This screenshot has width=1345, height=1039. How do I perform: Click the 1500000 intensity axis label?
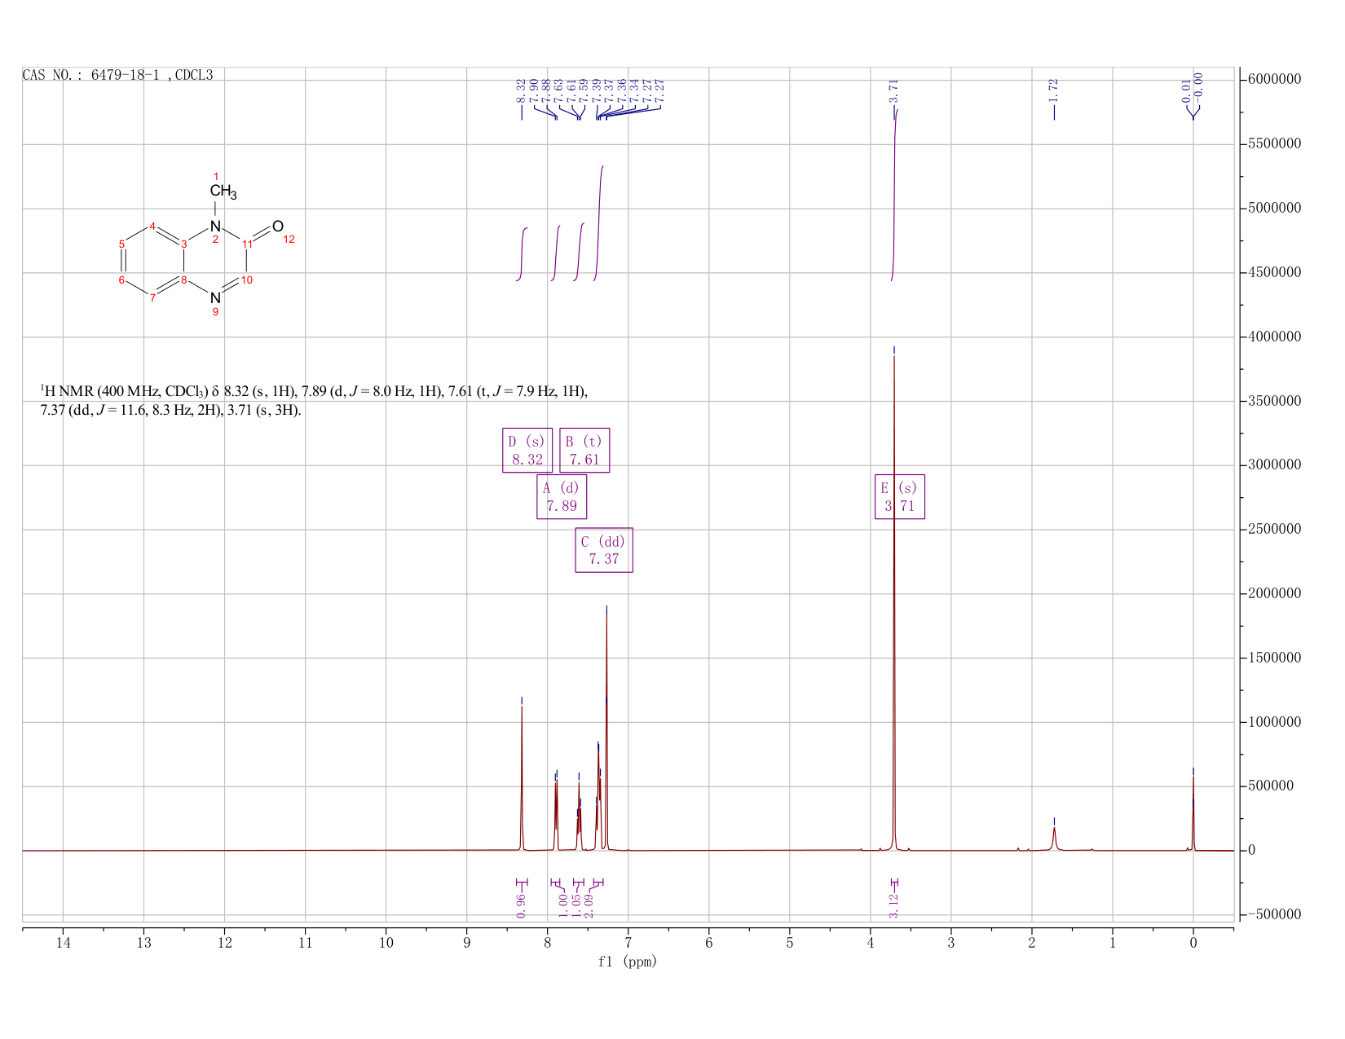pyautogui.click(x=1274, y=658)
